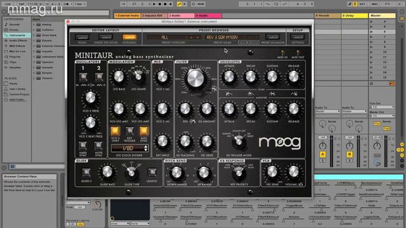Open the Preset Manager

point(273,37)
